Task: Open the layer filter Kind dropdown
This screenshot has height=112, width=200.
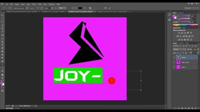Action: pyautogui.click(x=177, y=46)
